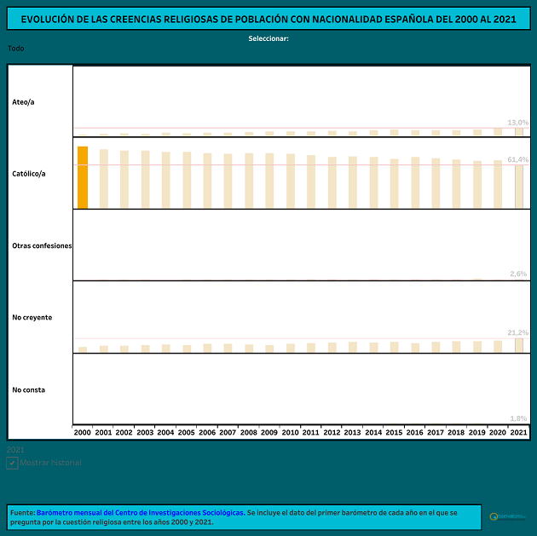
Task: Click the Católico/a bar for 2021
Action: coord(519,186)
